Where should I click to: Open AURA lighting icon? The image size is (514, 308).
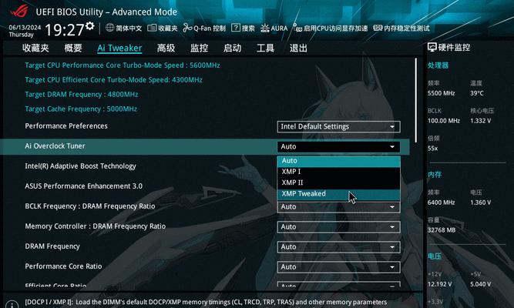click(x=264, y=28)
